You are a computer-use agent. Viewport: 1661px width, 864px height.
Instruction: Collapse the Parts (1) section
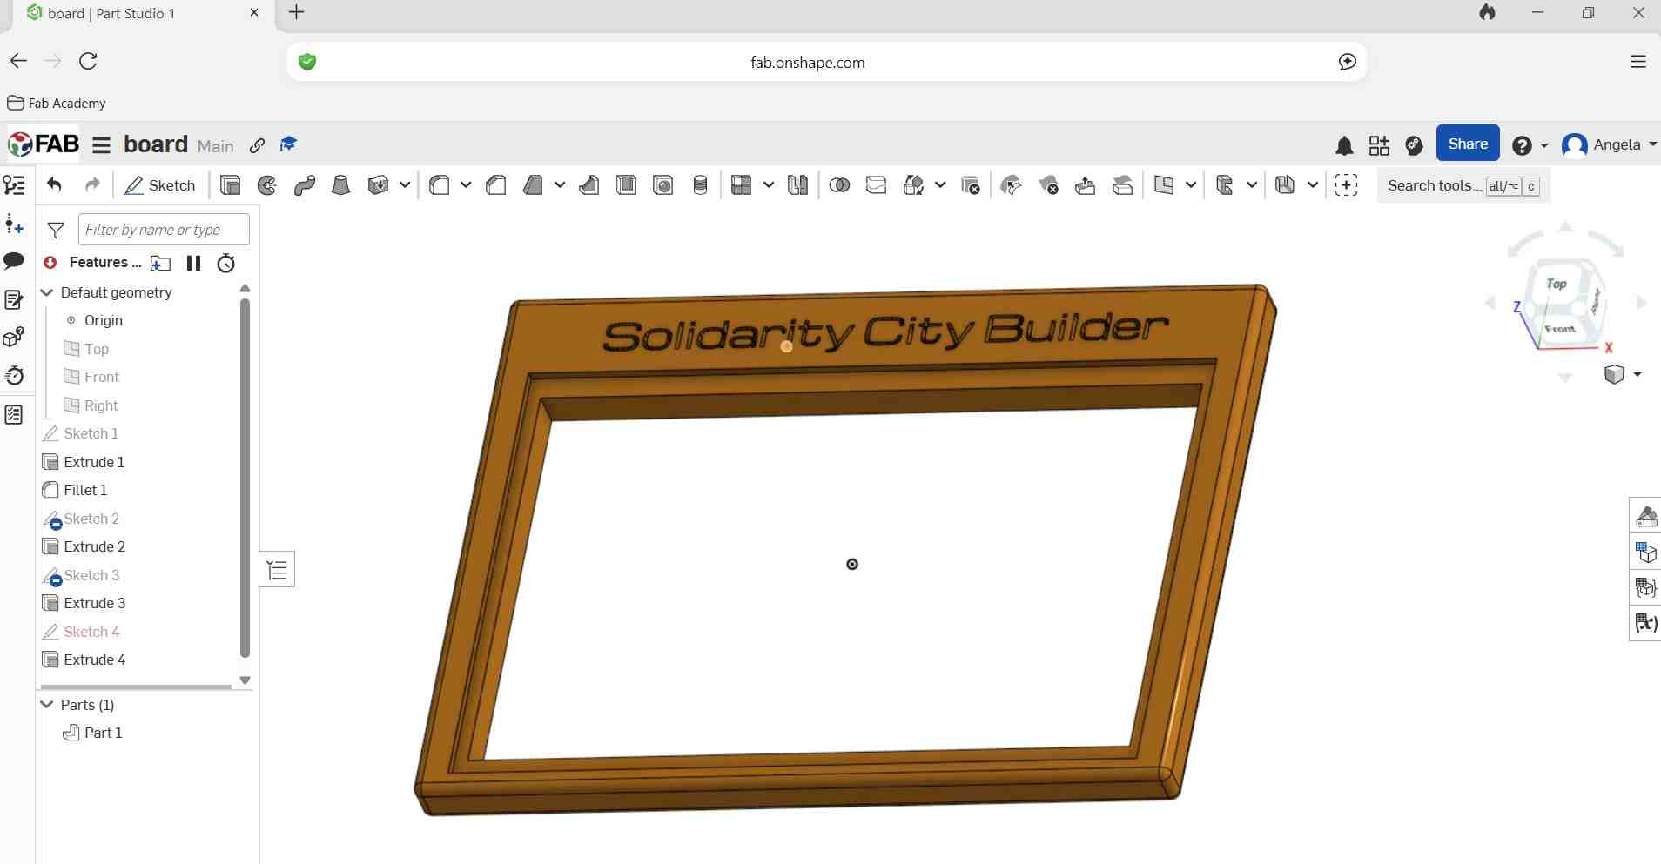click(x=47, y=705)
